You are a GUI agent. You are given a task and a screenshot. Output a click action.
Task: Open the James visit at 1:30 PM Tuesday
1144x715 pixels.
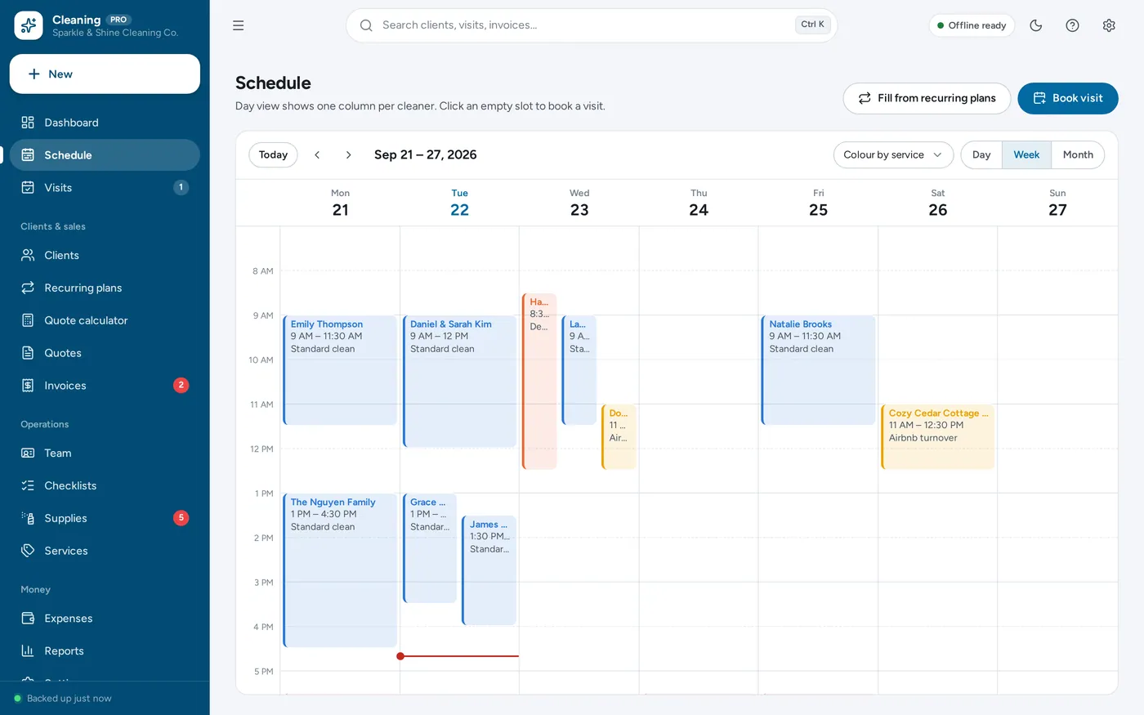pyautogui.click(x=489, y=570)
